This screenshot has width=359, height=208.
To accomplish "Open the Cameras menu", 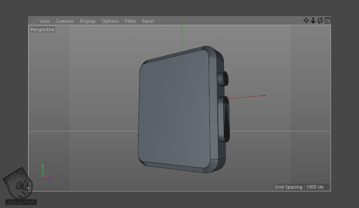I will coord(65,21).
